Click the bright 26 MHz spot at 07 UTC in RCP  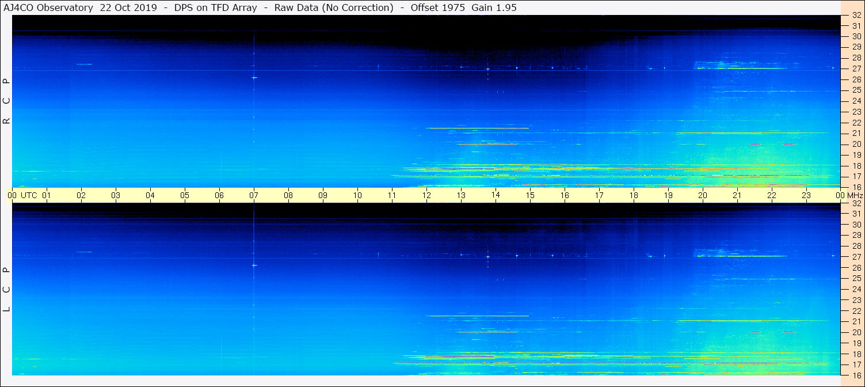[x=254, y=77]
